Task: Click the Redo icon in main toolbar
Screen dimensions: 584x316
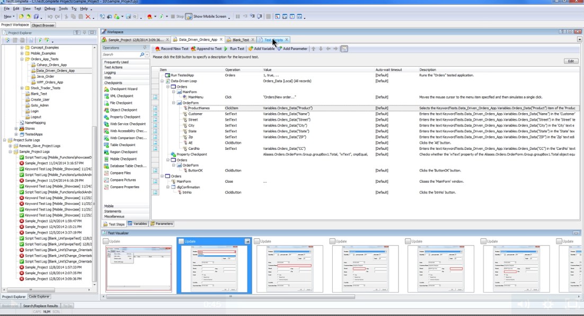Action: tap(57, 17)
